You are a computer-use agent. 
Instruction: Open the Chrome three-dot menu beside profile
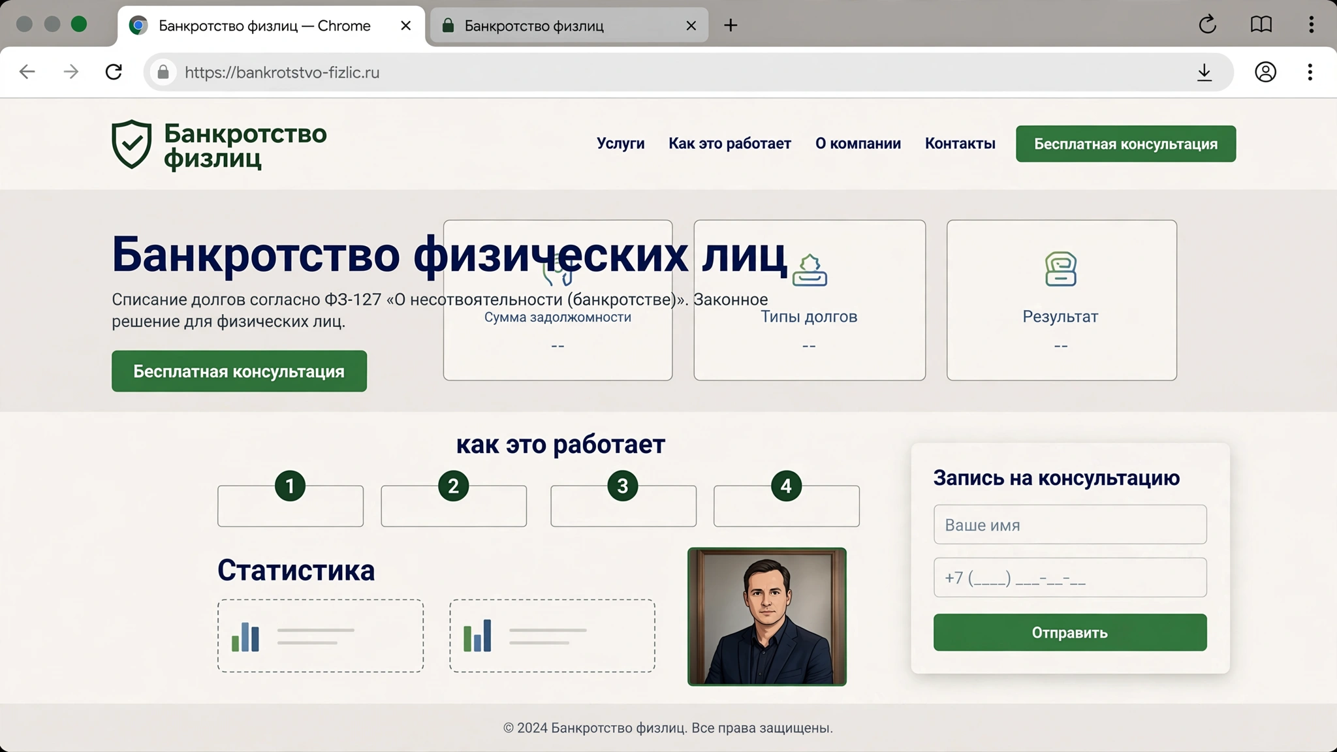[1310, 72]
